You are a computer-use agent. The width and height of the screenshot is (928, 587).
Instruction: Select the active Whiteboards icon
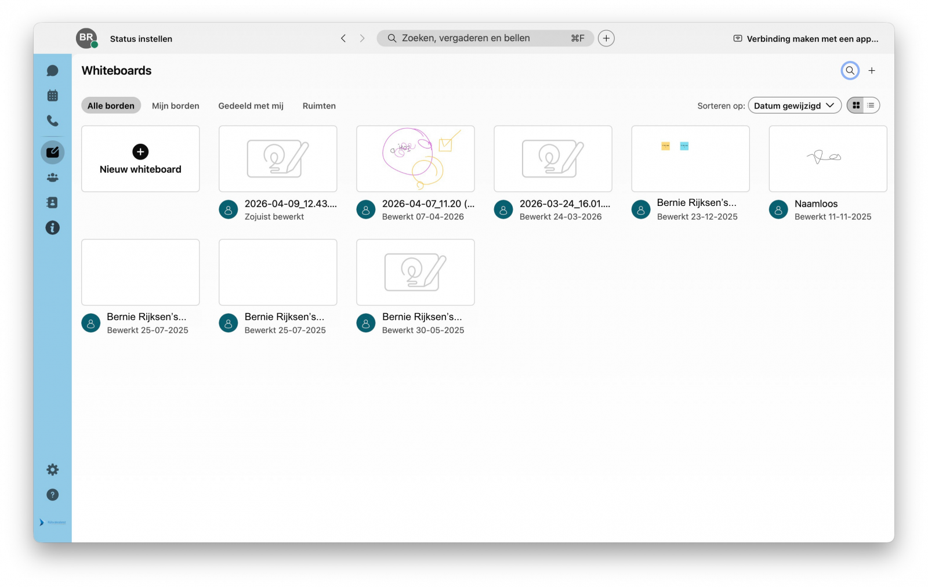[52, 152]
